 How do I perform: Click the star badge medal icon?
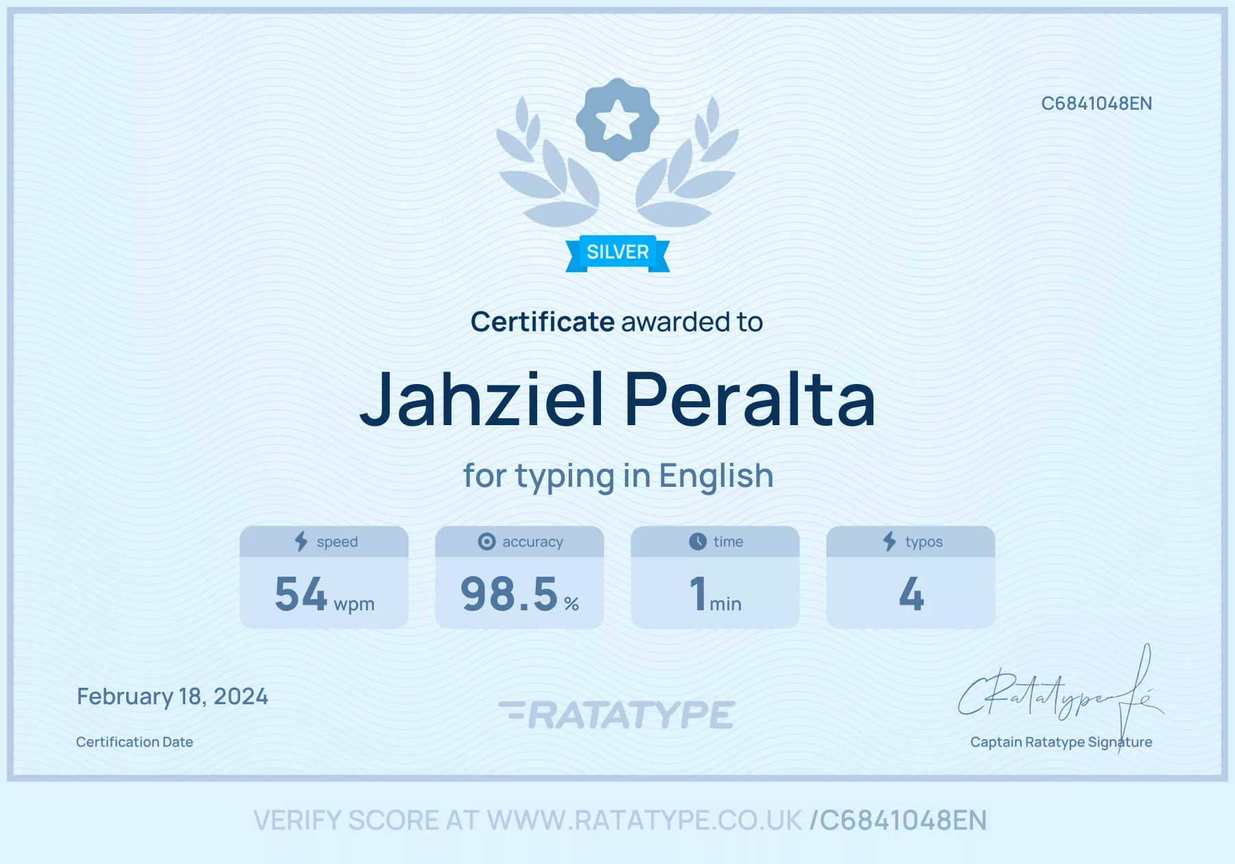(617, 119)
